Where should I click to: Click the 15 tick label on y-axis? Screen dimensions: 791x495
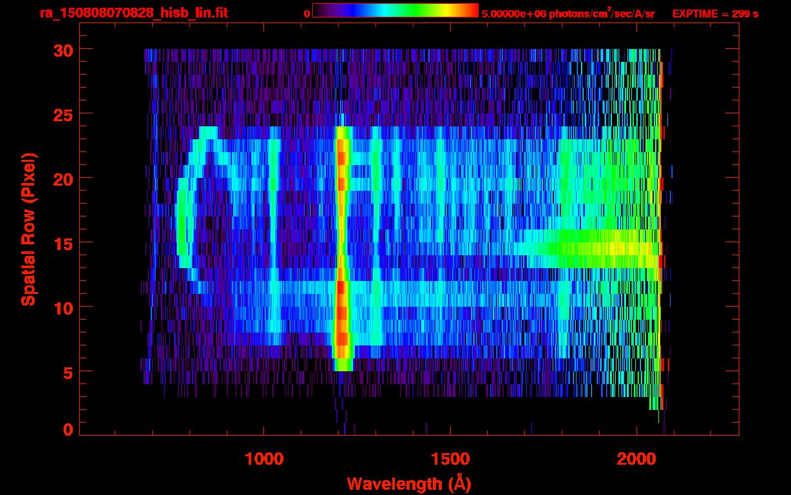[64, 243]
